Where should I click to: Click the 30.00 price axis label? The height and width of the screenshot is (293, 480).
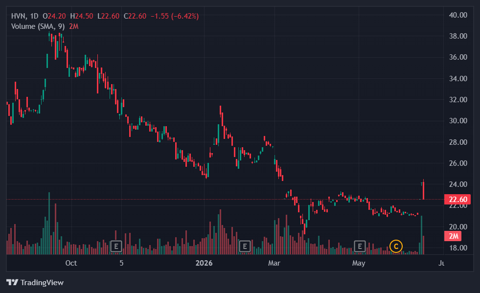click(x=458, y=121)
